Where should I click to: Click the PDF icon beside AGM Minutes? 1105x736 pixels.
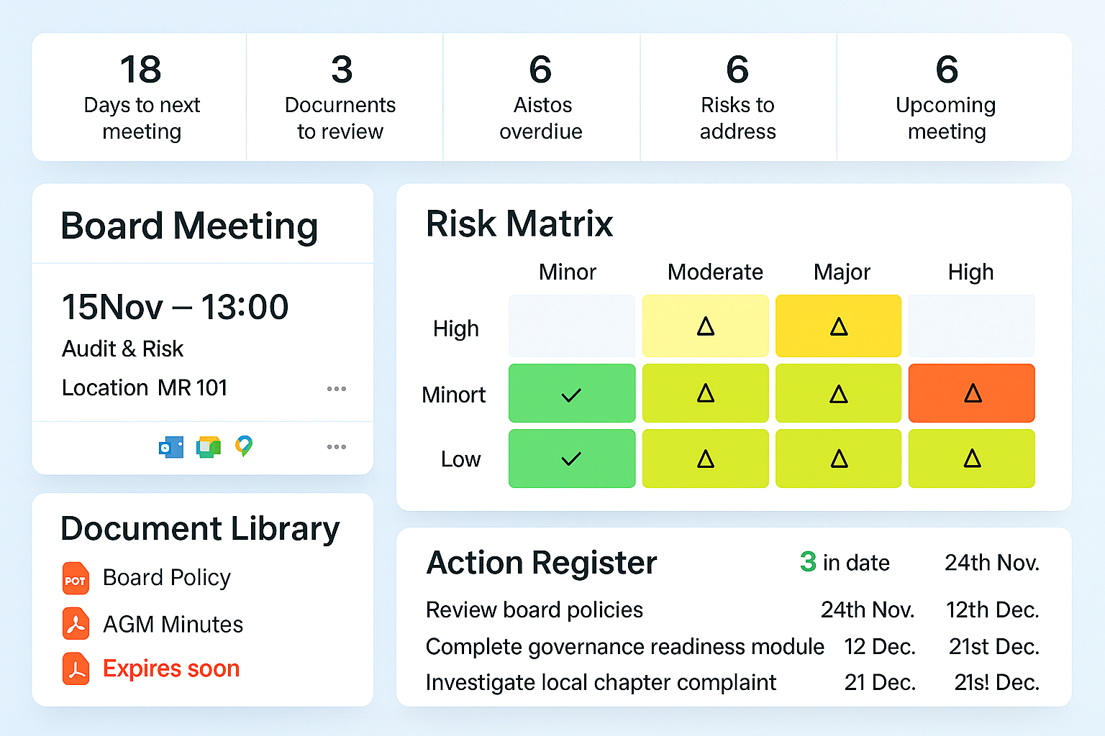click(x=76, y=624)
